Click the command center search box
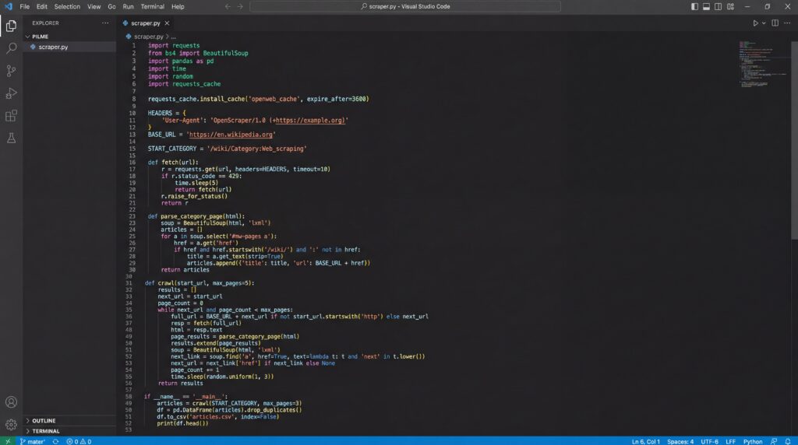 [x=405, y=6]
